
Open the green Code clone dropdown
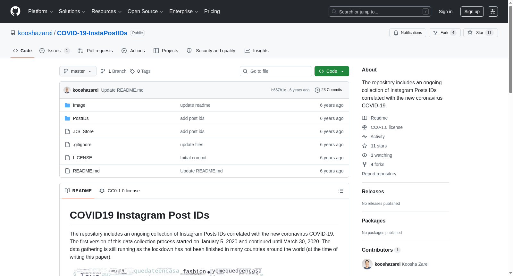pyautogui.click(x=332, y=71)
